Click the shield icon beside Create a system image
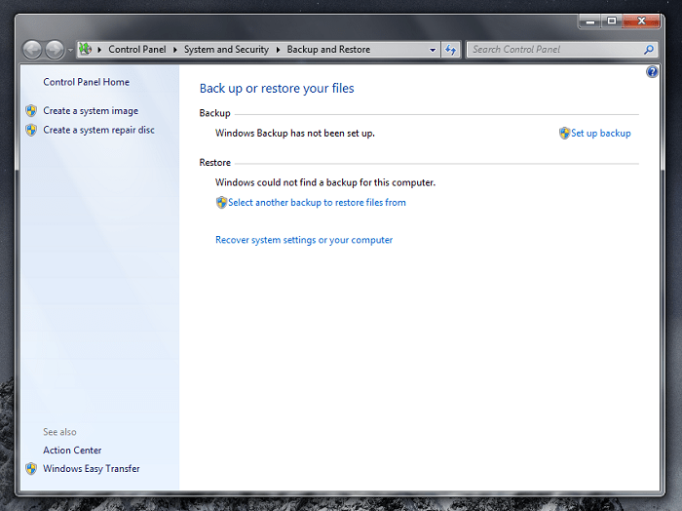 [x=31, y=111]
